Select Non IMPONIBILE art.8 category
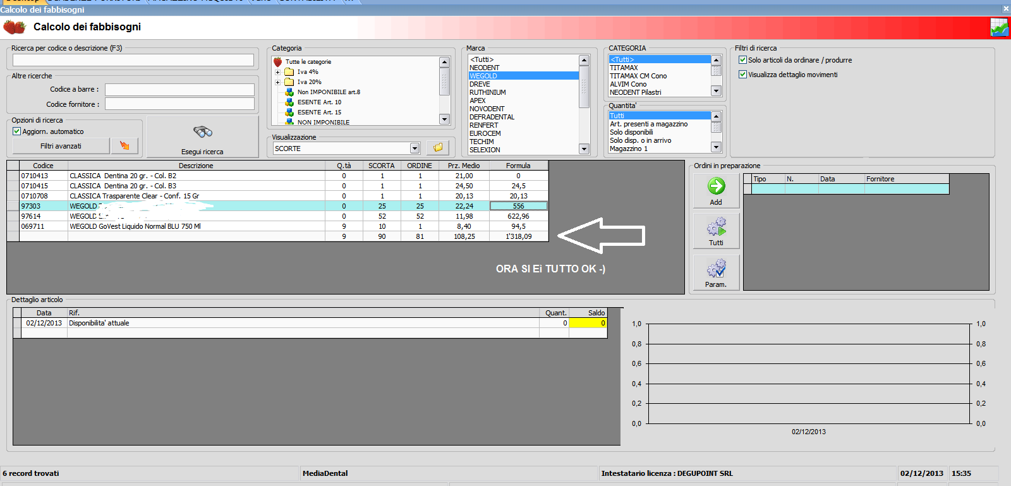 pos(329,92)
